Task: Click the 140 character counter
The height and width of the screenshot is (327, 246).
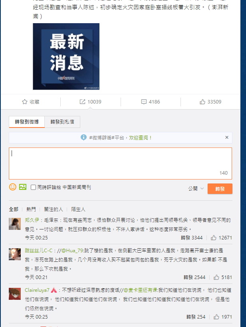Action: pyautogui.click(x=224, y=173)
